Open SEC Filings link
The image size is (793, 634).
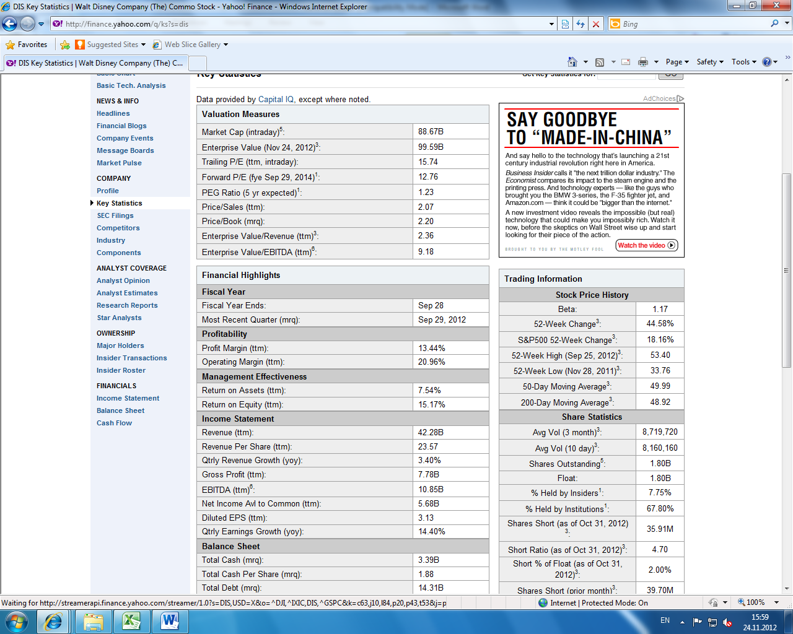[x=115, y=215]
